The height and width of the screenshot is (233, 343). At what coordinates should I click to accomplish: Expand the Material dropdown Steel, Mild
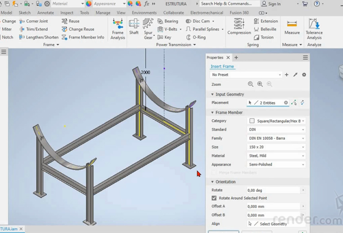coord(276,156)
